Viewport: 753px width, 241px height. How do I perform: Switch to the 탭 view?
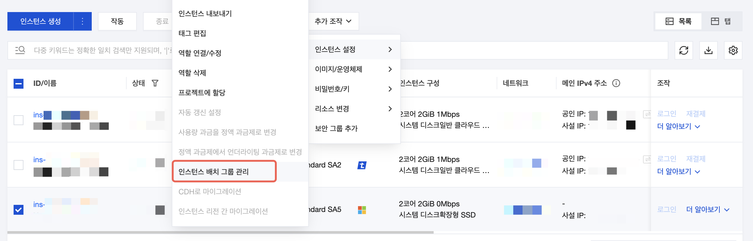point(721,21)
